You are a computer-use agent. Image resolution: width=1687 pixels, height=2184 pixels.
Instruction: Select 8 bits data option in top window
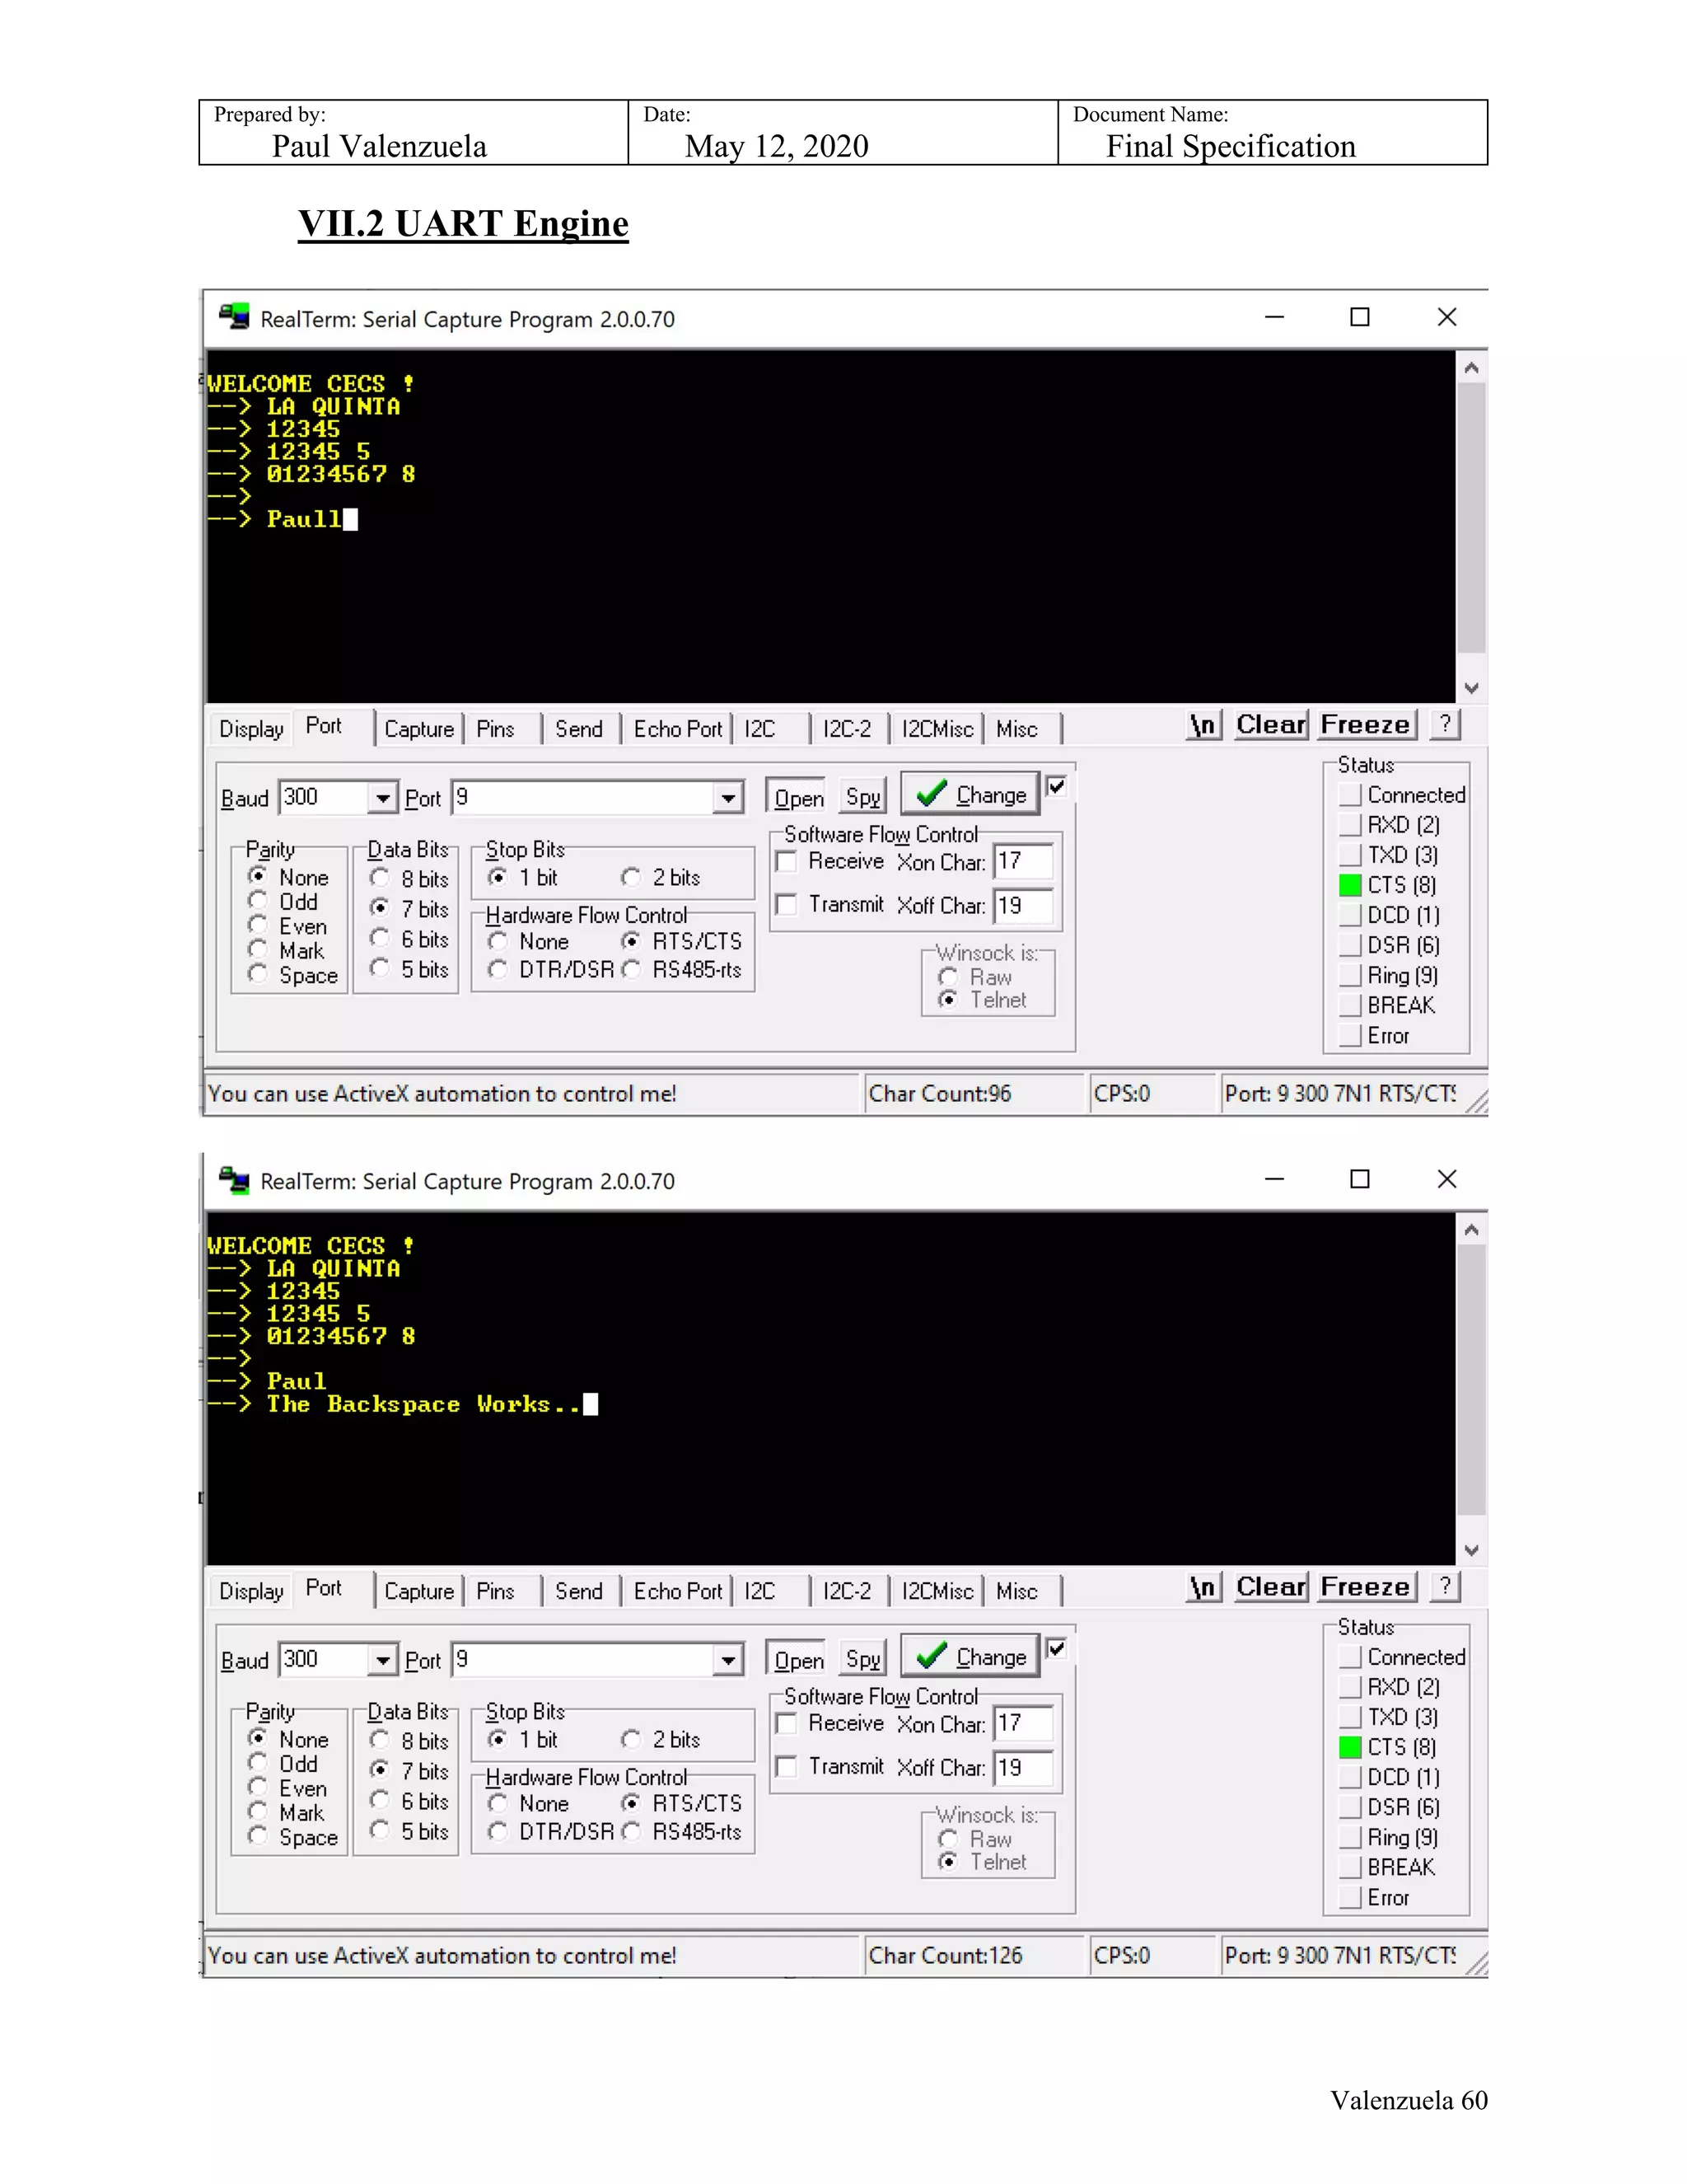pos(380,878)
